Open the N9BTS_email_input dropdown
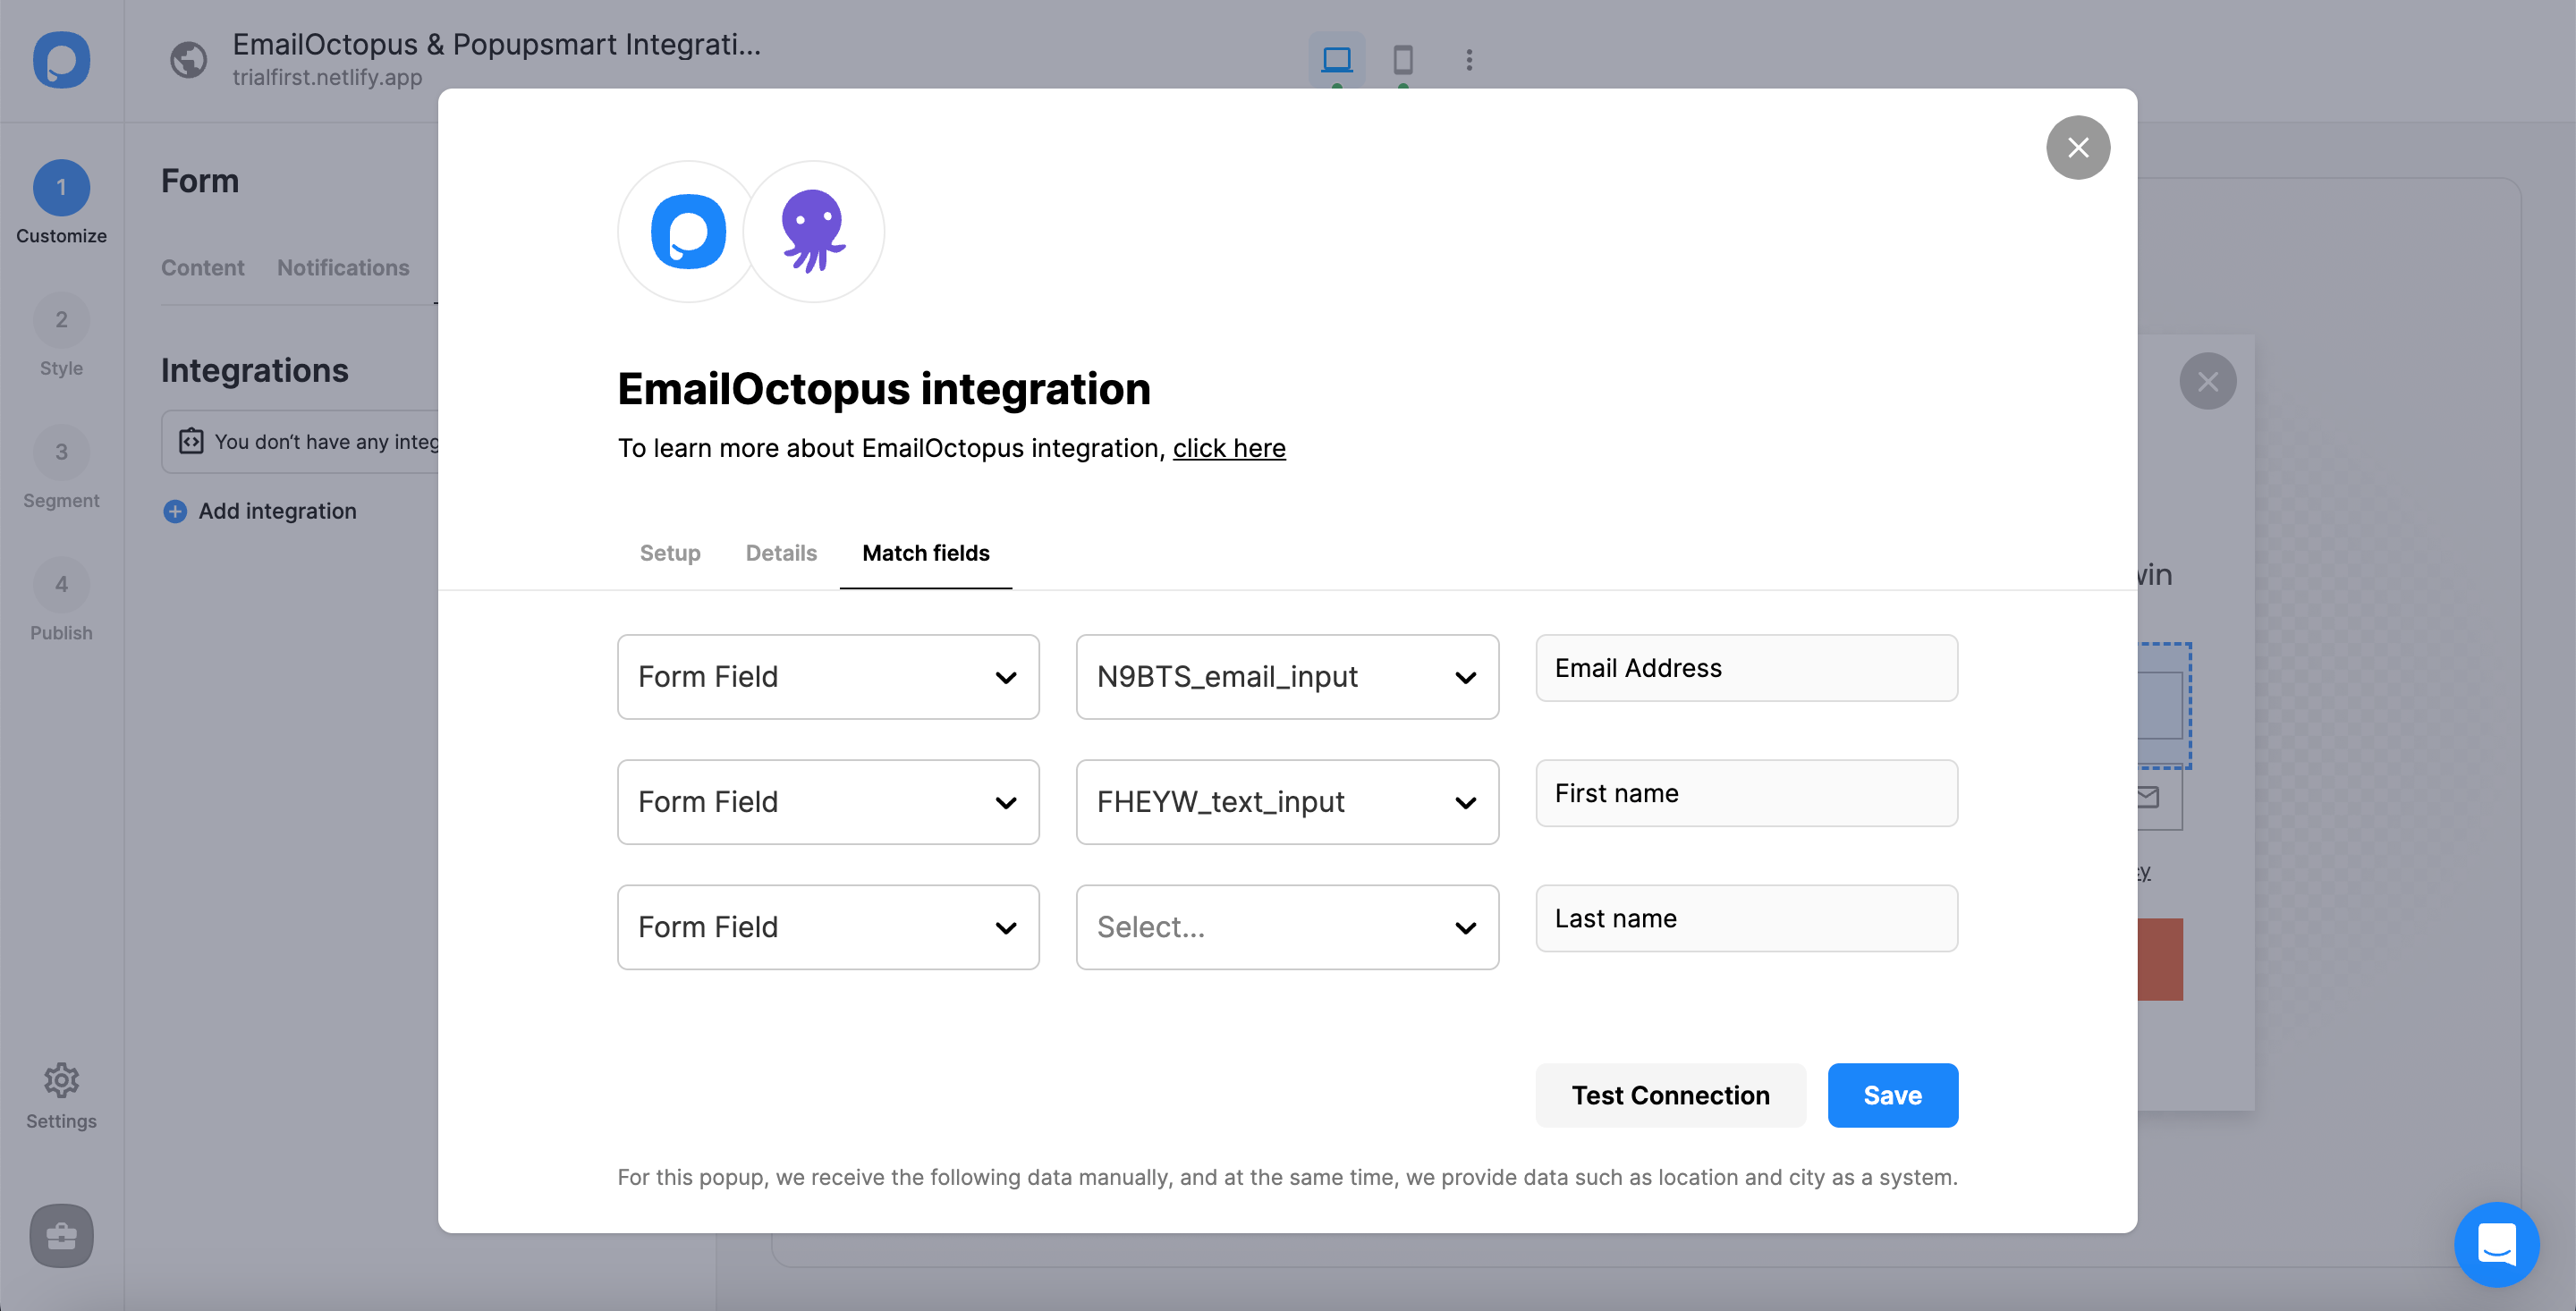 click(1286, 677)
